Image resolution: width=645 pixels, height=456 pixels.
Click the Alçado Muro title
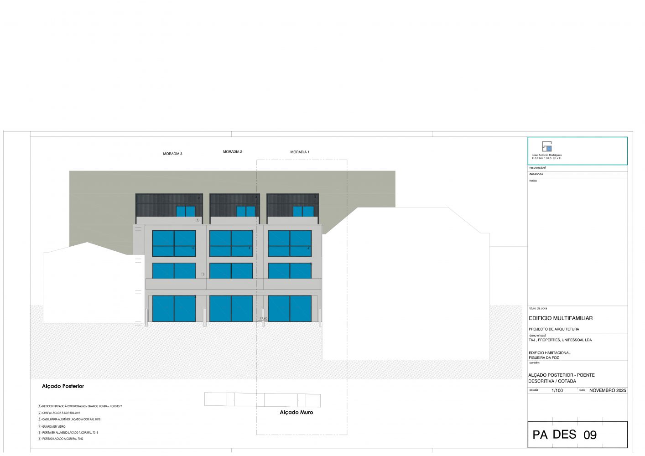(296, 412)
